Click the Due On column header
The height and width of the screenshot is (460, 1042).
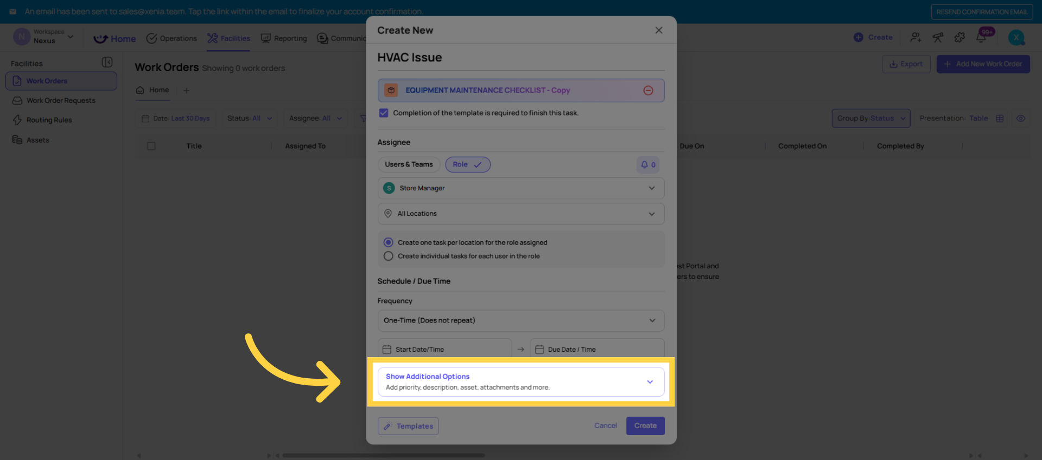[x=692, y=146]
